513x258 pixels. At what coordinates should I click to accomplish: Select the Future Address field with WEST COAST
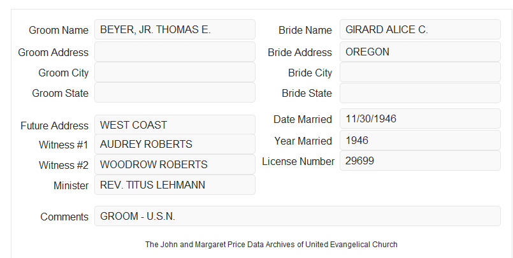tap(175, 125)
